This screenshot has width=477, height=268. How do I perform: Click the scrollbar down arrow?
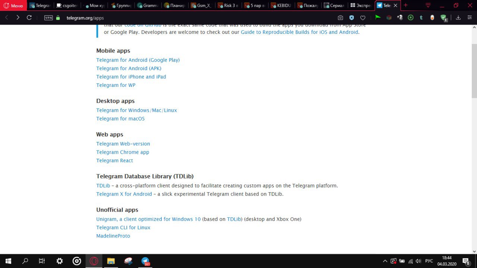tap(474, 251)
